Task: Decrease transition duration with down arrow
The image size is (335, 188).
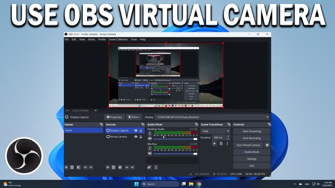Action: point(228,139)
